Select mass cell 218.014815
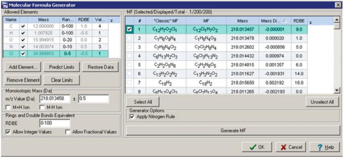Image resolution: width=344 pixels, height=157 pixels. point(243,65)
